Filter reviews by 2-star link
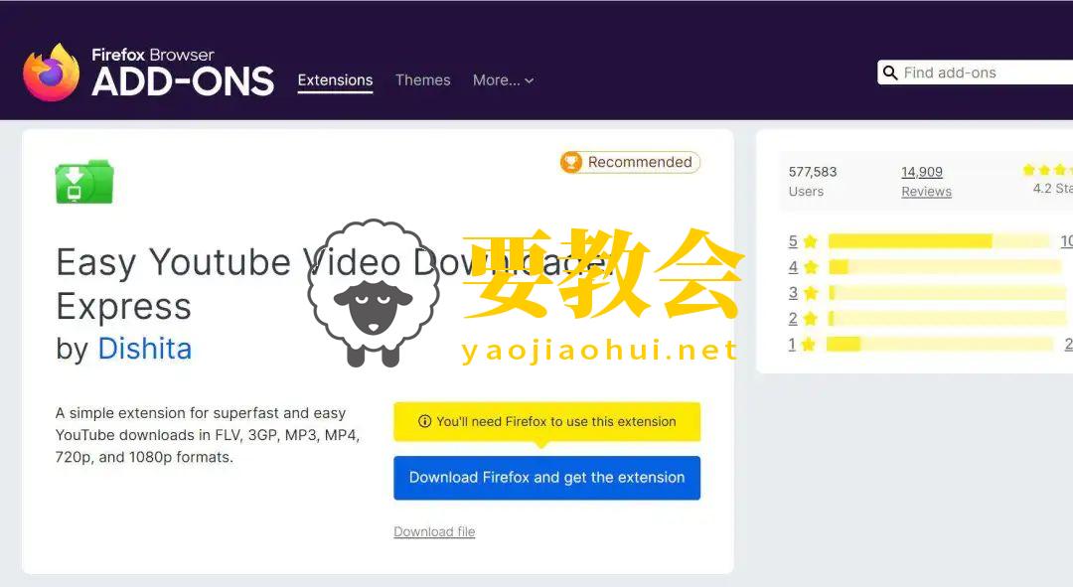The image size is (1073, 587). point(793,319)
